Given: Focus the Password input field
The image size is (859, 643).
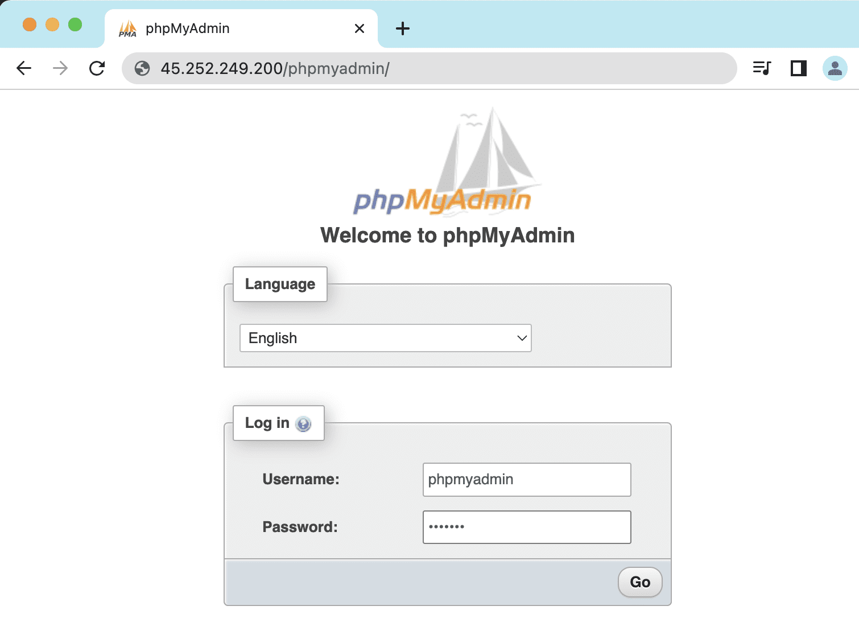Looking at the screenshot, I should (x=527, y=527).
